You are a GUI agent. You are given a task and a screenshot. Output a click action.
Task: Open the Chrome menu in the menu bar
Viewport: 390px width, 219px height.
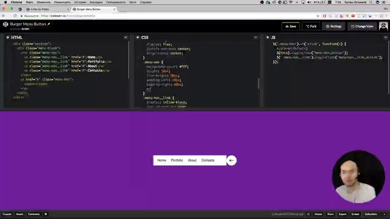pos(16,2)
